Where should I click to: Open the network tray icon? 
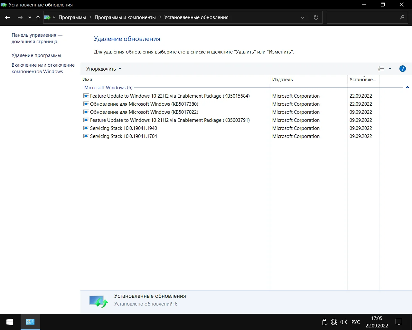point(334,322)
